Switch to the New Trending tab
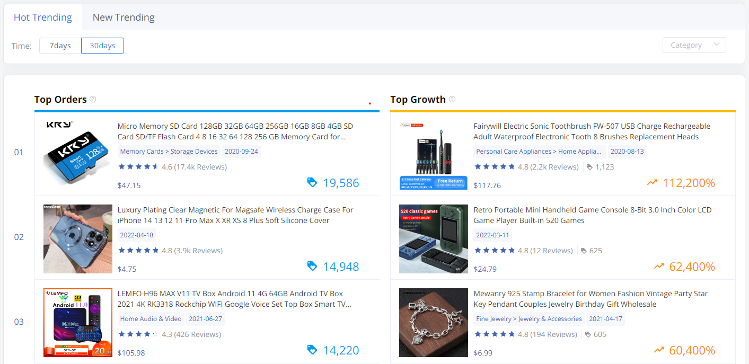This screenshot has height=364, width=749. tap(124, 17)
